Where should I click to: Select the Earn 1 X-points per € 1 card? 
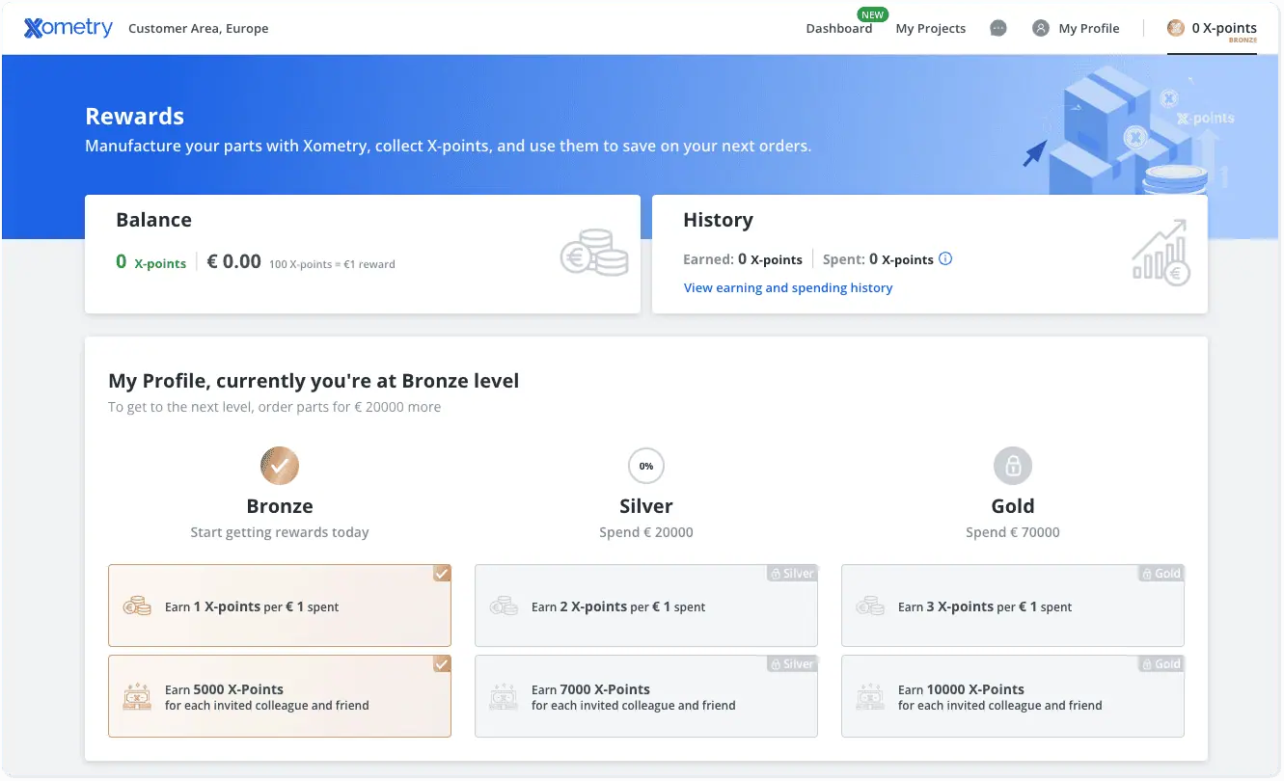(280, 606)
